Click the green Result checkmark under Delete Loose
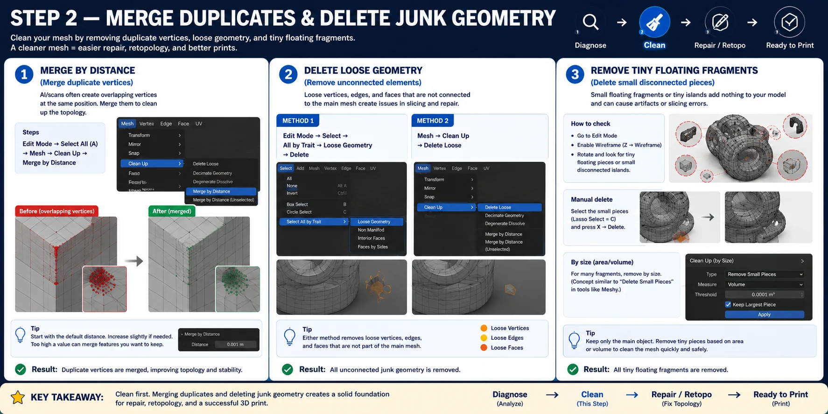This screenshot has height=414, width=828. click(x=288, y=370)
